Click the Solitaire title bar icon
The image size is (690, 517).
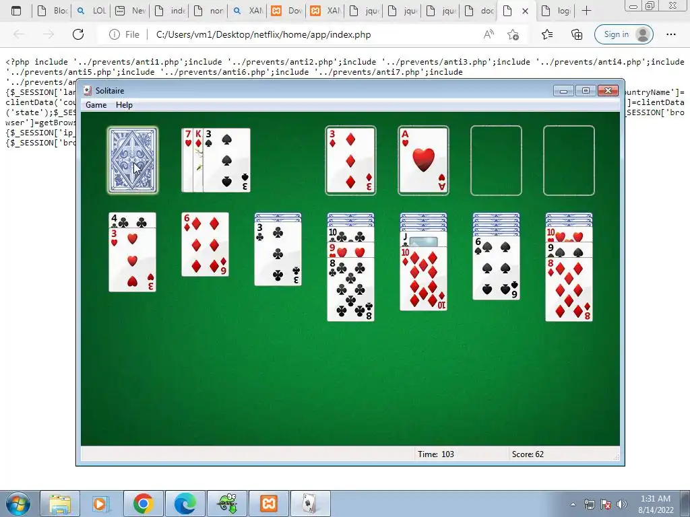(88, 91)
